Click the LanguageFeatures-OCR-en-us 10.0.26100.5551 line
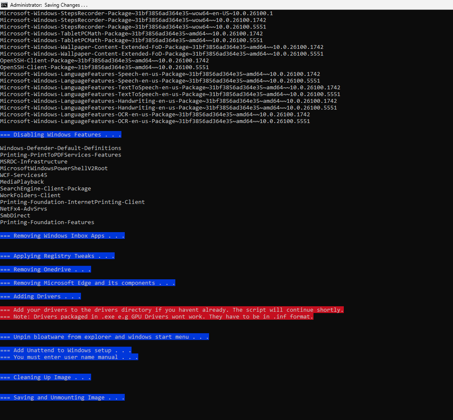Image resolution: width=453 pixels, height=420 pixels. [x=155, y=121]
